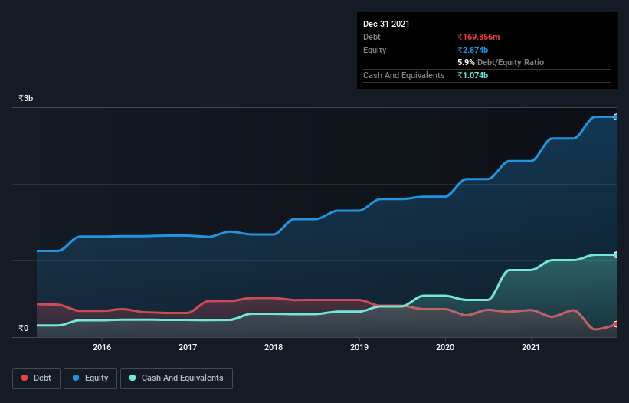
Task: Click the Debt label in tooltip
Action: [x=372, y=37]
